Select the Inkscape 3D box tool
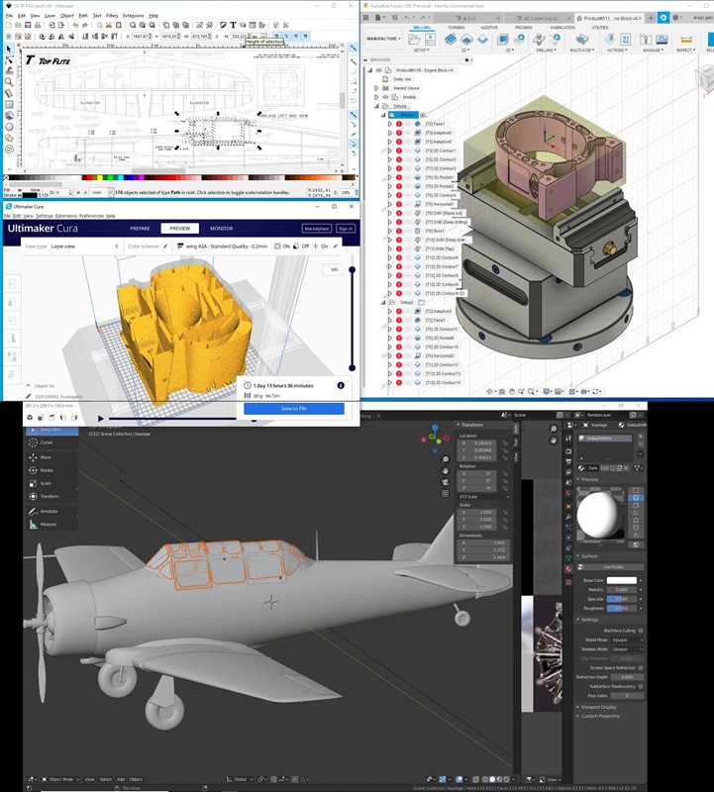Image resolution: width=714 pixels, height=792 pixels. (9, 116)
